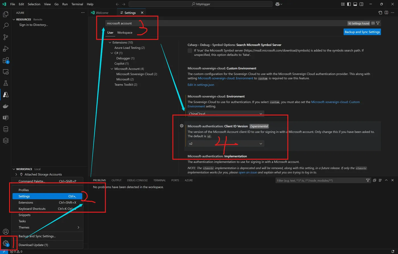The width and height of the screenshot is (398, 254).
Task: Collapse the Extensions (10) settings group
Action: pyautogui.click(x=110, y=43)
